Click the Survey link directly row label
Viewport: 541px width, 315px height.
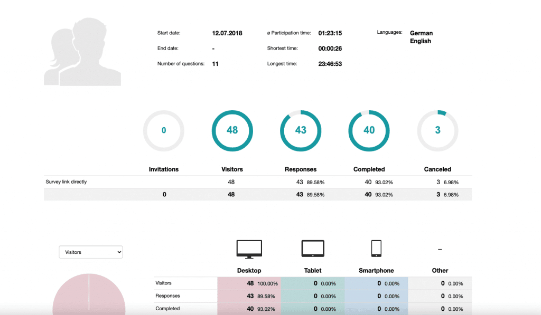pos(66,182)
